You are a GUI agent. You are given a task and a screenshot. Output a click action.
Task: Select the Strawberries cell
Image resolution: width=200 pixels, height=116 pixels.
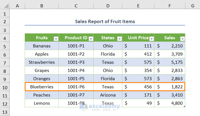[x=42, y=62]
